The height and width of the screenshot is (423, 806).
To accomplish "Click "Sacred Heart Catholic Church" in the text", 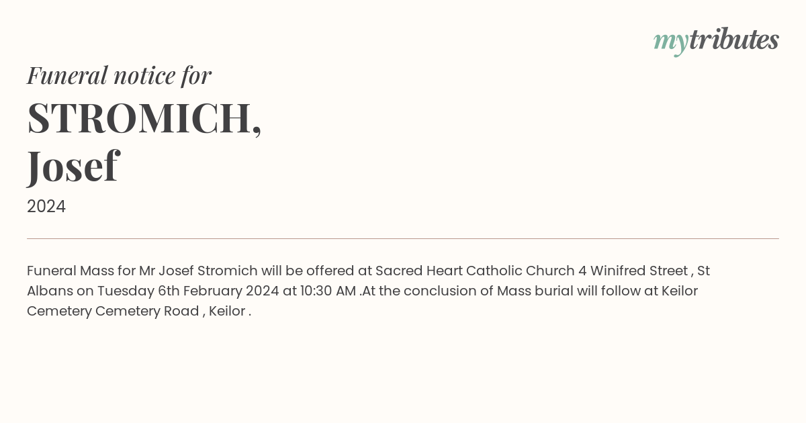I will pyautogui.click(x=475, y=271).
